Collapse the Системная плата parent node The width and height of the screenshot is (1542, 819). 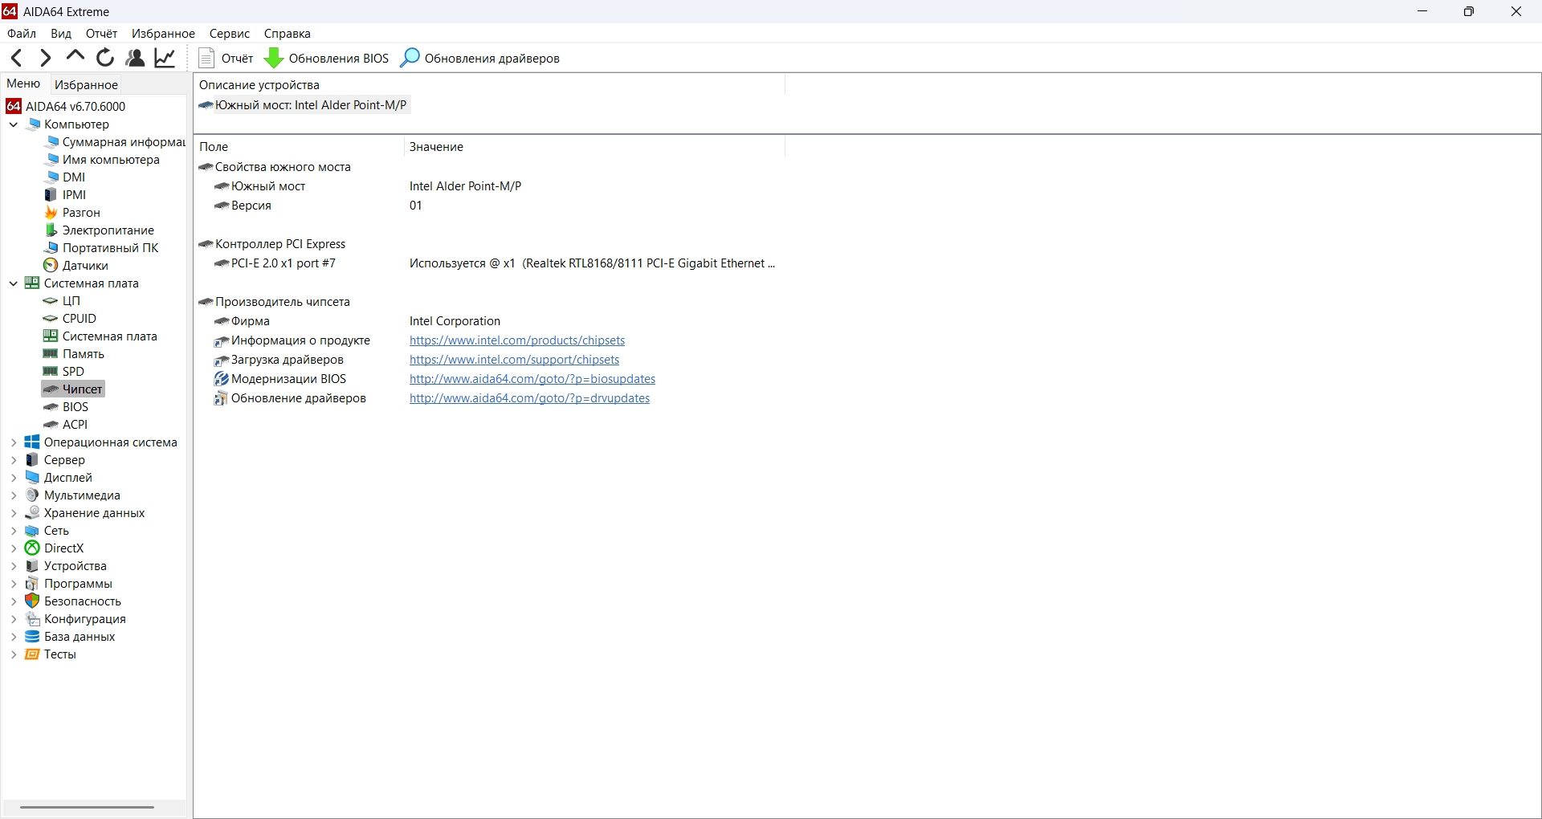click(x=14, y=283)
